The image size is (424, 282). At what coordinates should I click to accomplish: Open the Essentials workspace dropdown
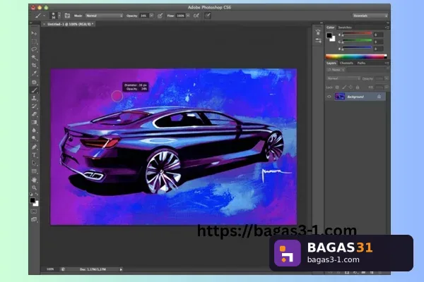[370, 16]
